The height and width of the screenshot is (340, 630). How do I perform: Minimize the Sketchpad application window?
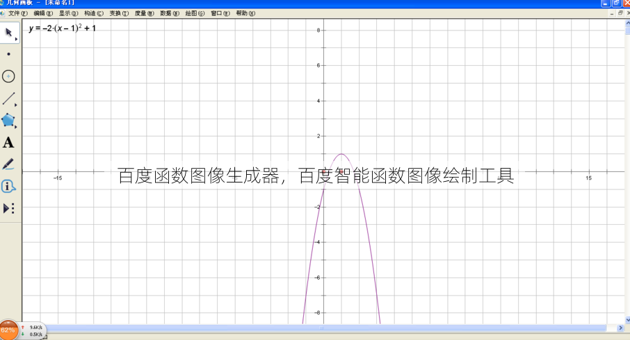coord(606,3)
